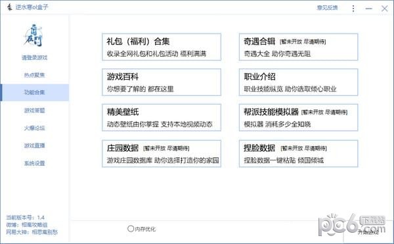The width and height of the screenshot is (394, 244).
Task: Click the 开始游戏 button at bottom right
Action: (x=368, y=232)
